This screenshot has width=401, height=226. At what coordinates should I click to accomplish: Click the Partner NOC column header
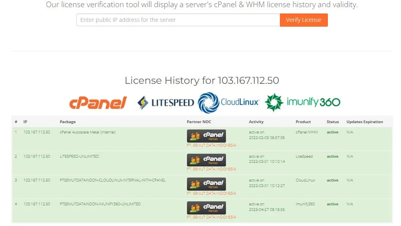[199, 122]
